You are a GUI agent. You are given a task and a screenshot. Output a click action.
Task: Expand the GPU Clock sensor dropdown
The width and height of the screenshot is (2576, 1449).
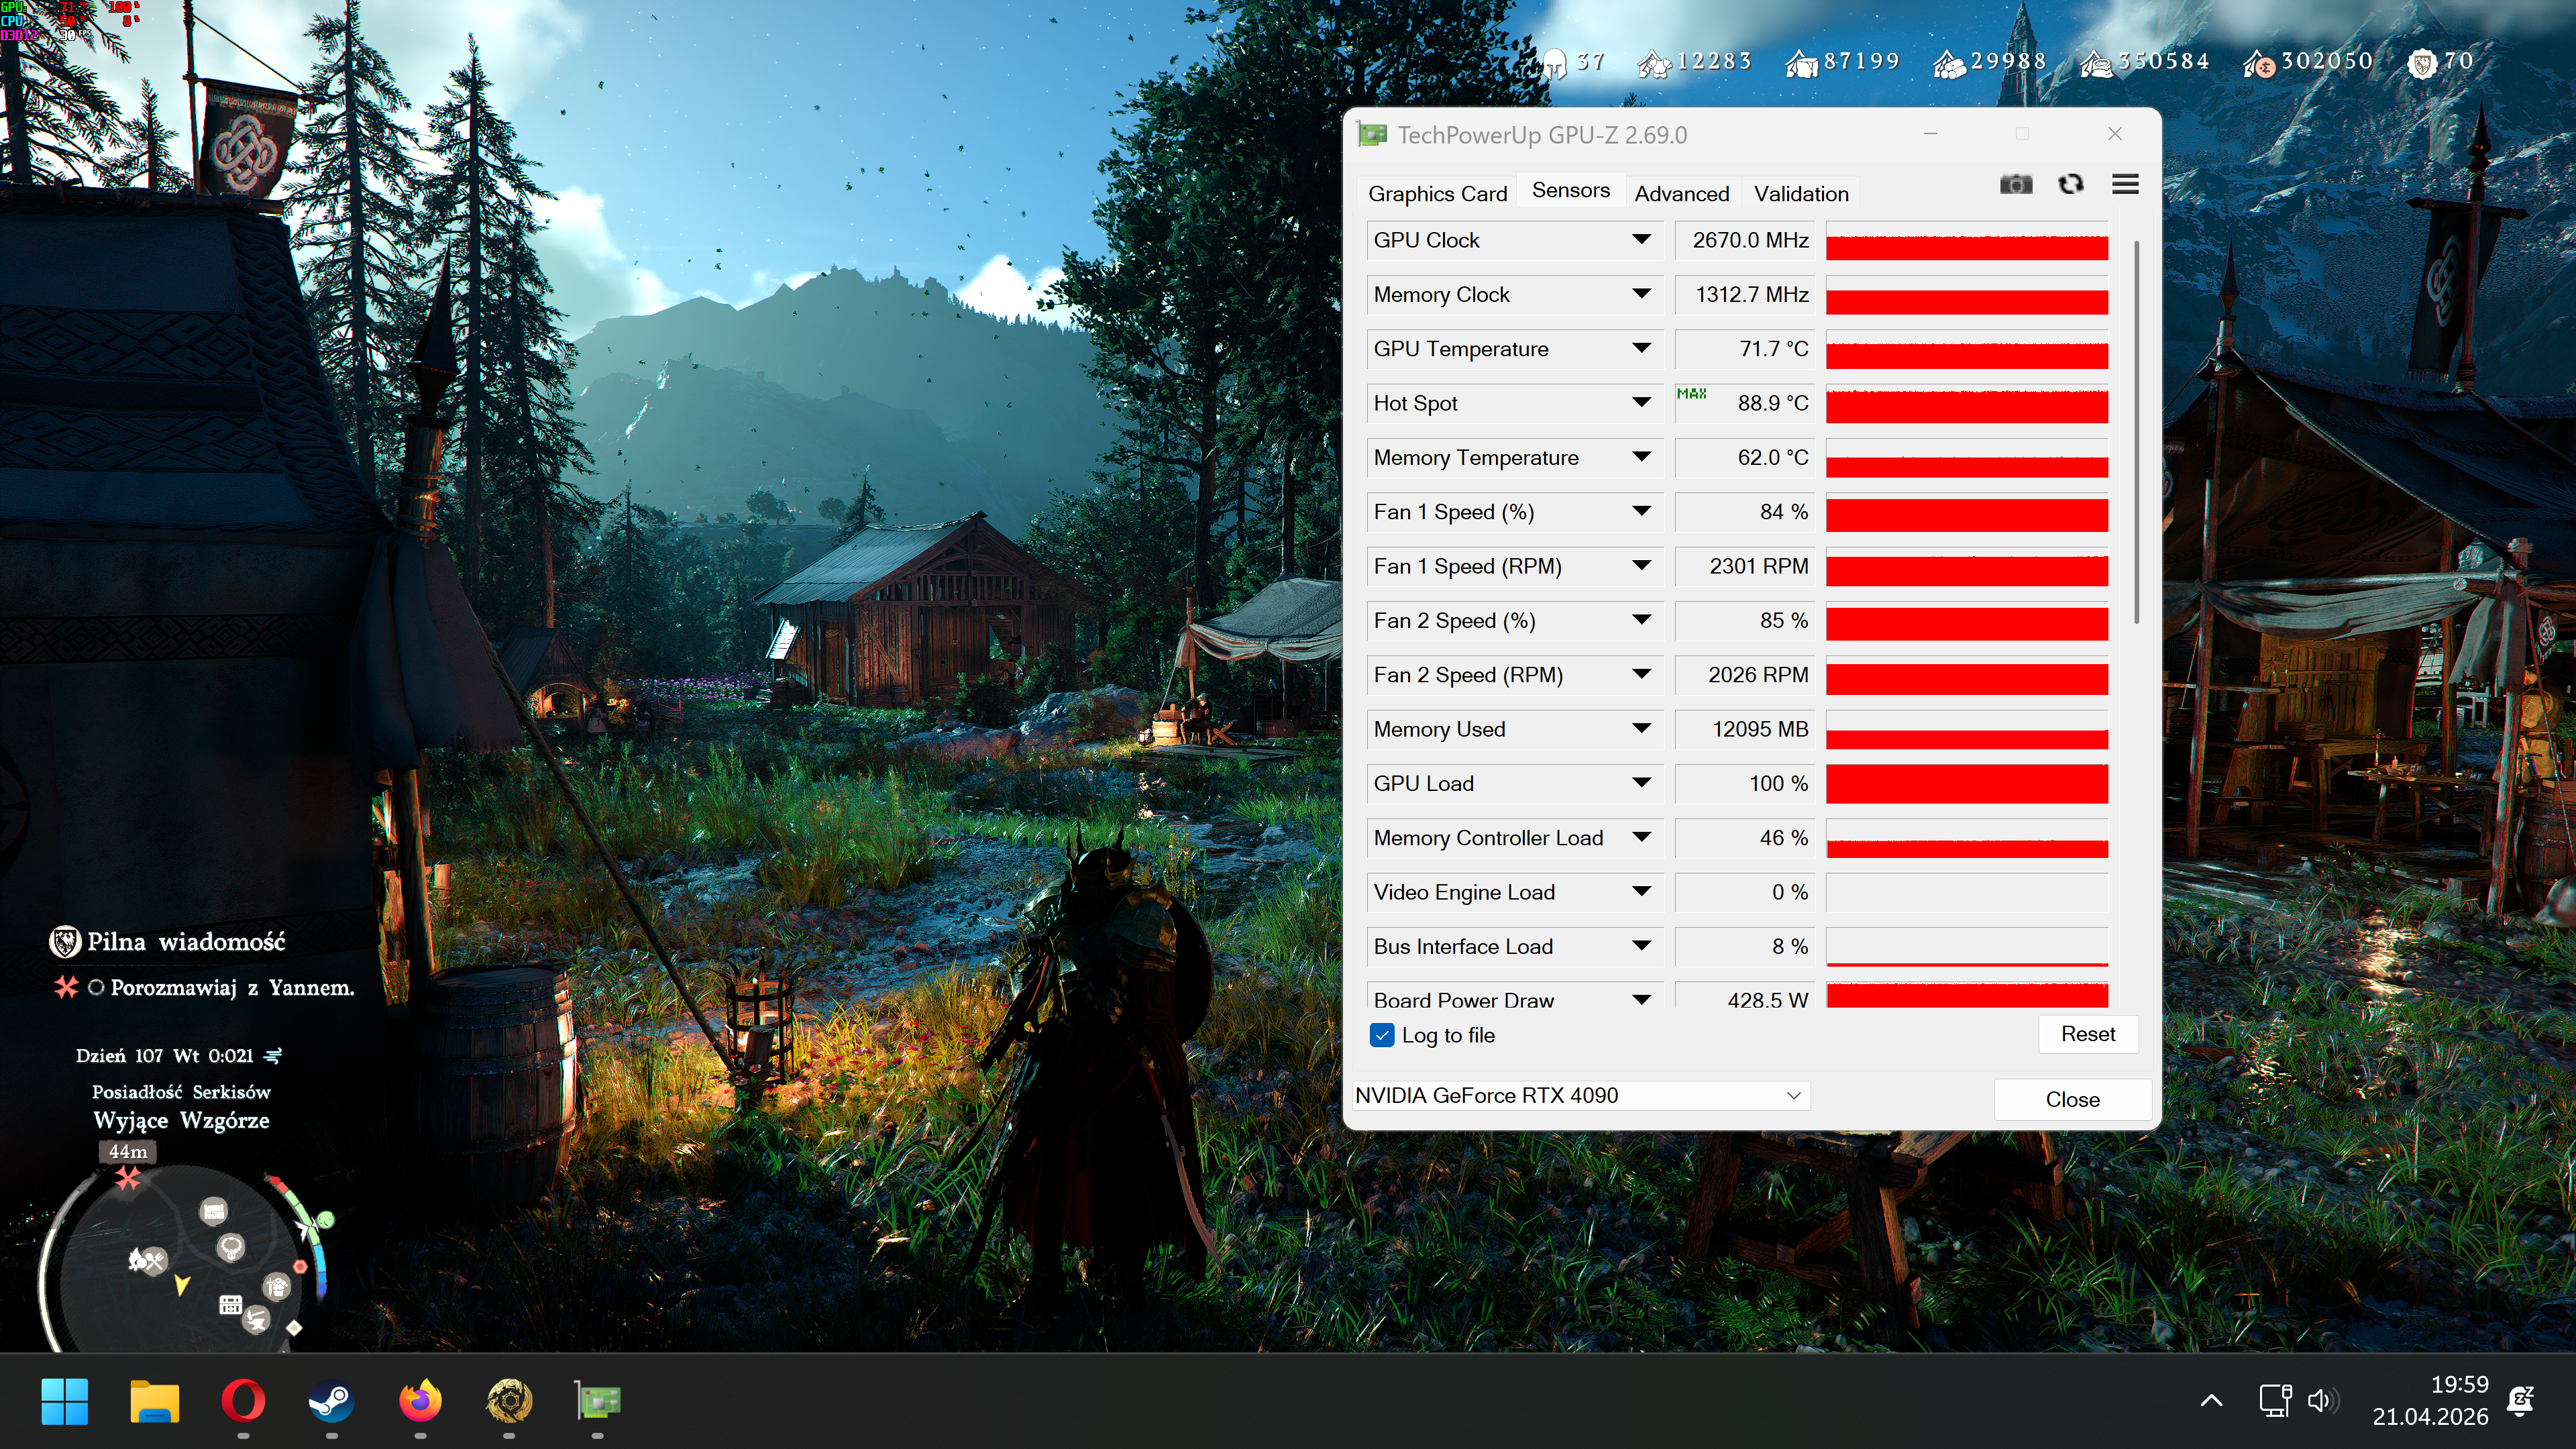tap(1641, 240)
